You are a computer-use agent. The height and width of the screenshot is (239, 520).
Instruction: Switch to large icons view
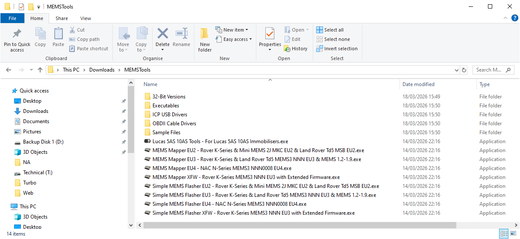tap(513, 233)
